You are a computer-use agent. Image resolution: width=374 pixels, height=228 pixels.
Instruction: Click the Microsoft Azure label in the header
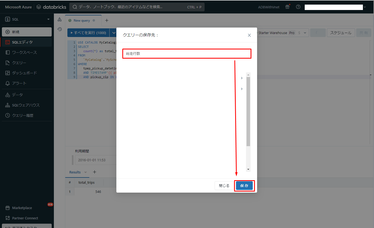18,7
